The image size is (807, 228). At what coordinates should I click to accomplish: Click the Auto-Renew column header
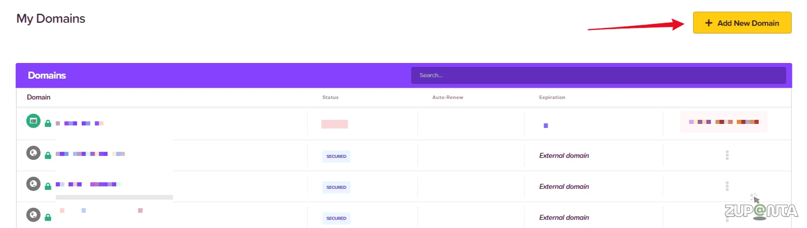[x=447, y=97]
